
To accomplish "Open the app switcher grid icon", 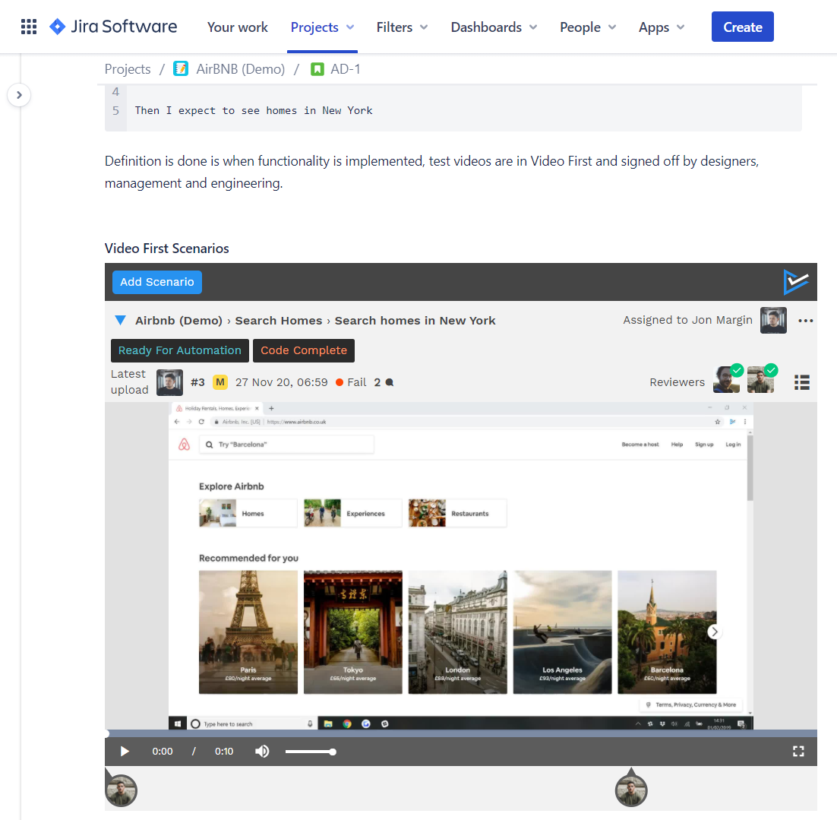I will point(28,26).
